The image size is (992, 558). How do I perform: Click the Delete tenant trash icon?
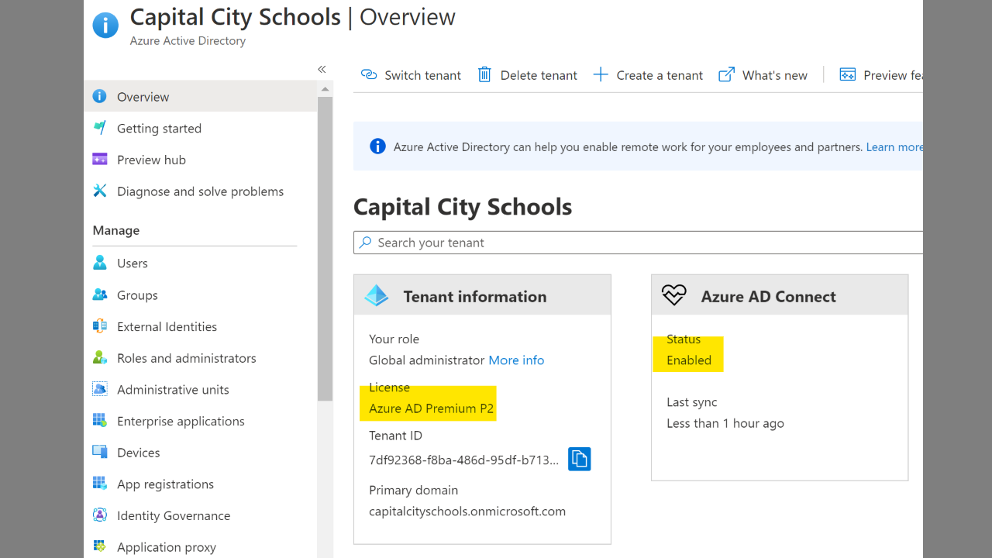pyautogui.click(x=484, y=74)
